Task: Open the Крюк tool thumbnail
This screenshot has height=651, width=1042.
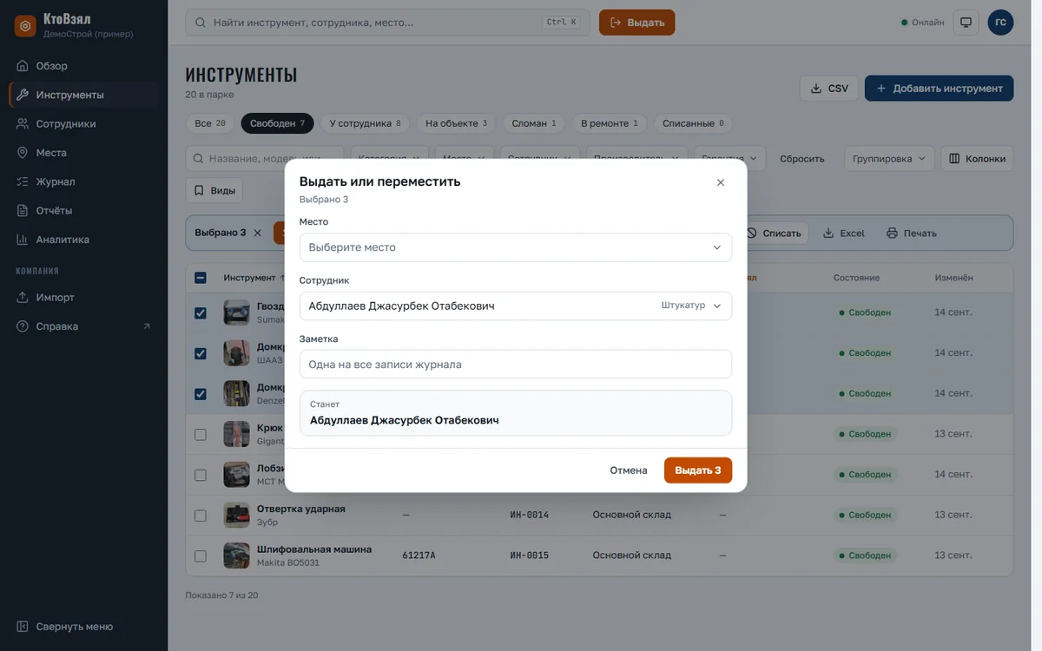Action: (236, 434)
